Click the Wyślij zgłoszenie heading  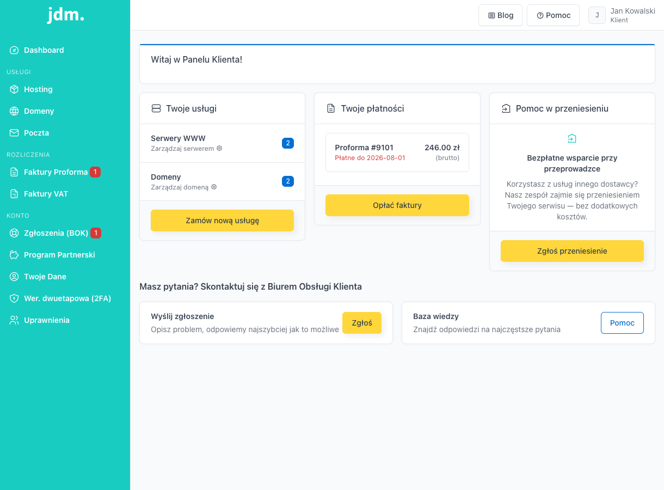[182, 316]
